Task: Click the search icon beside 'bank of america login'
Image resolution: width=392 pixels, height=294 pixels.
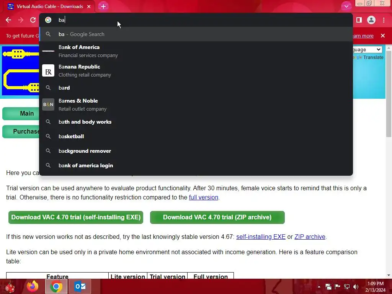Action: point(48,165)
